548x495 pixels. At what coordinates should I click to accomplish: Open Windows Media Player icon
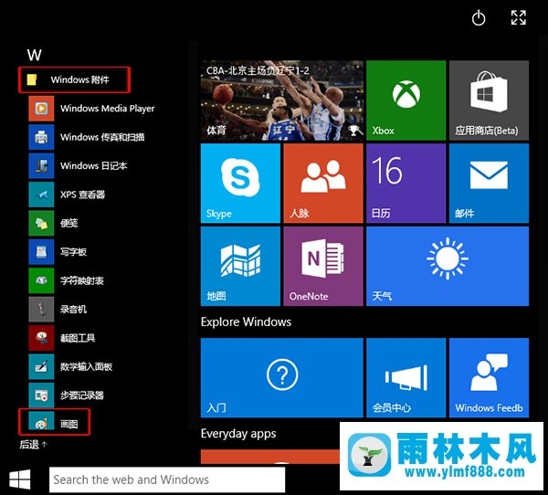[41, 109]
